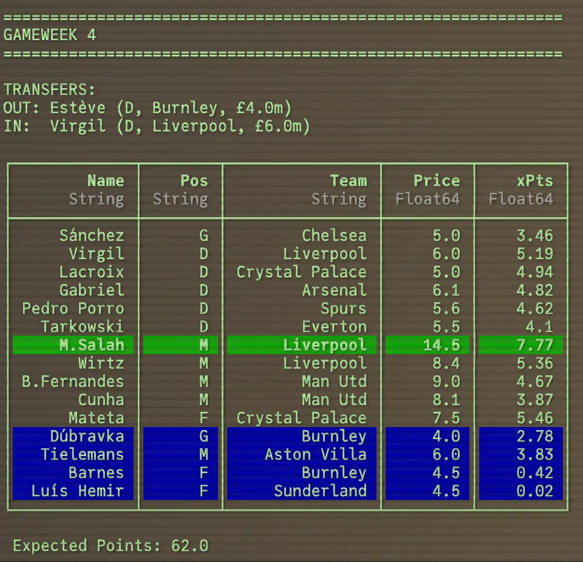Click Man Utd in B.Fernandes' row

(334, 381)
